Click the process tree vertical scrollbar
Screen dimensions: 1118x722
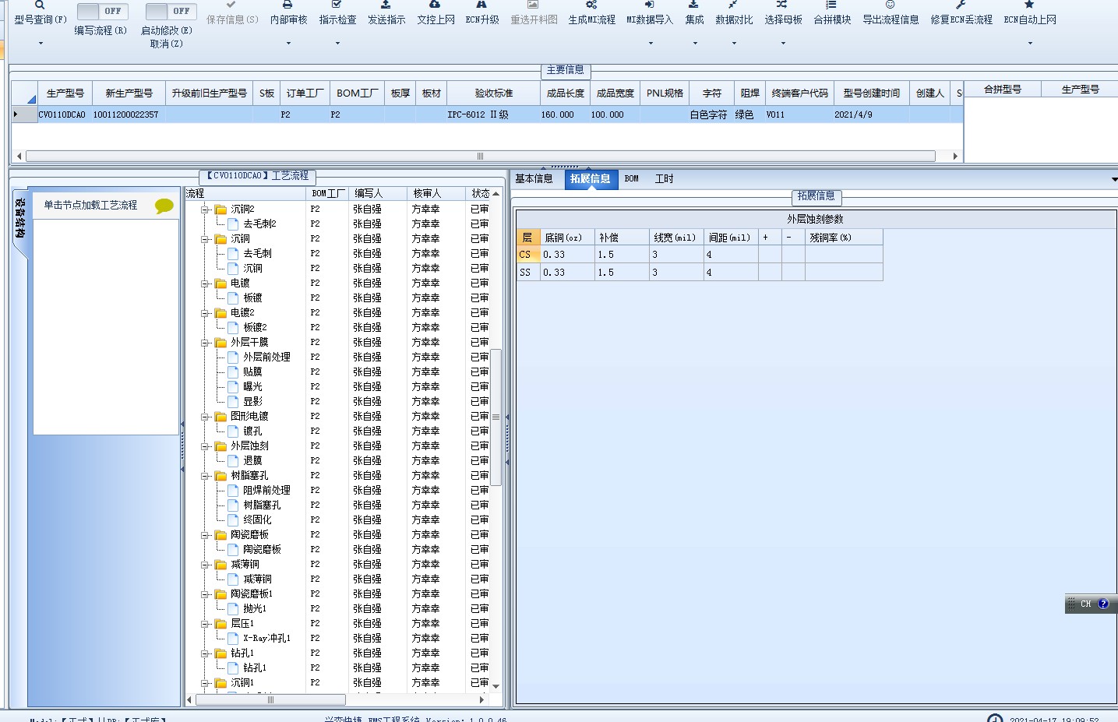496,417
